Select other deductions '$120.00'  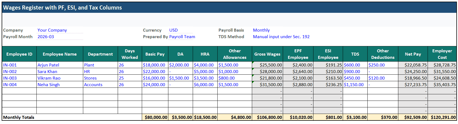[x=383, y=78]
